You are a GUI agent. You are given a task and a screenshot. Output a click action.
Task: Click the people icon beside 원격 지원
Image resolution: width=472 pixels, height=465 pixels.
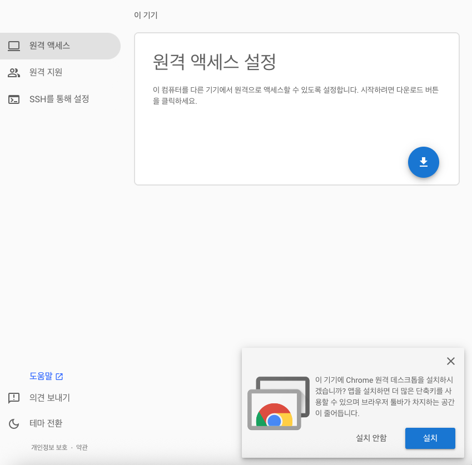tap(15, 73)
